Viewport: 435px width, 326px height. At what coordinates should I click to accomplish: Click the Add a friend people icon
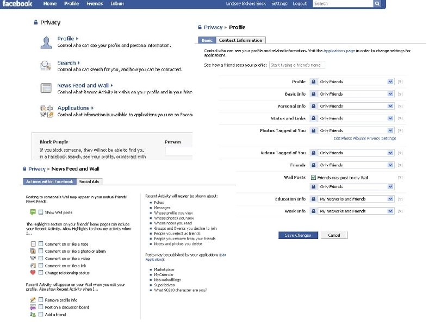(33, 315)
